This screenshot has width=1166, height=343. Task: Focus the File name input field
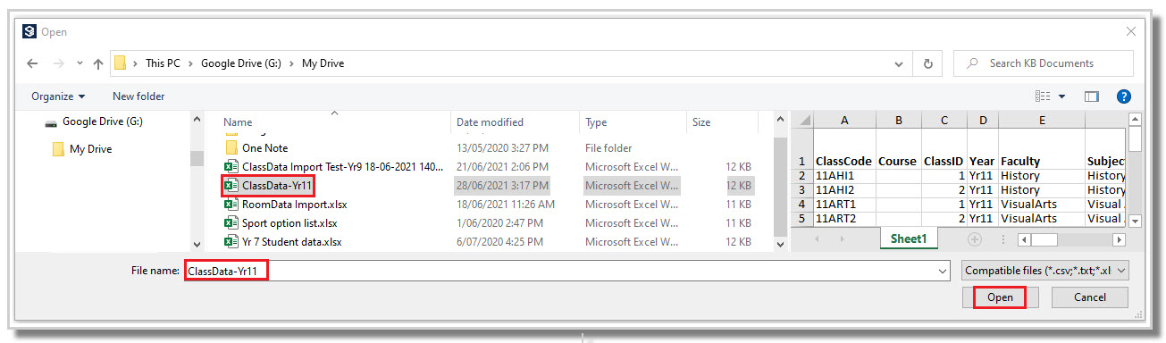566,270
